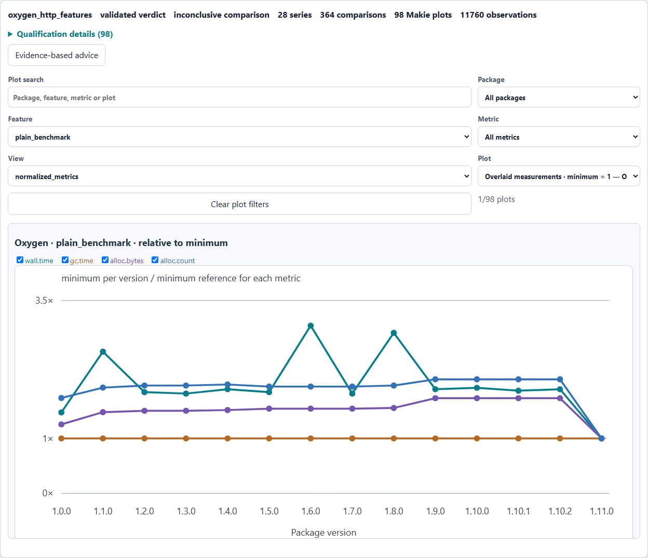Click the '3.5×' y-axis label
648x558 pixels.
(44, 301)
